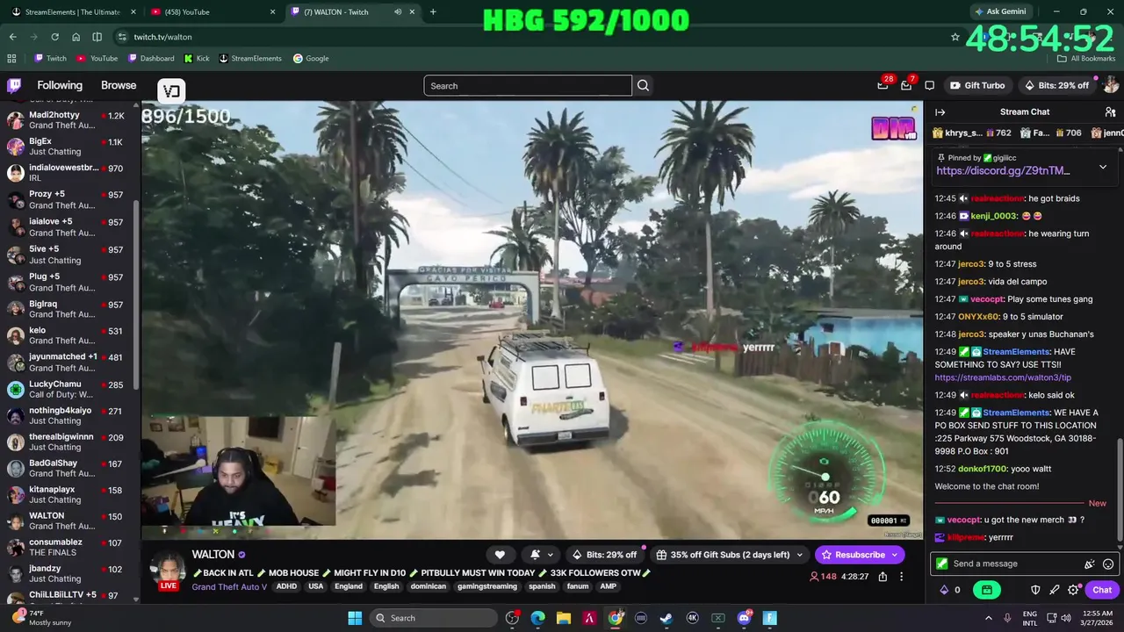Open the Kick bookmark
This screenshot has width=1124, height=632.
pos(197,58)
